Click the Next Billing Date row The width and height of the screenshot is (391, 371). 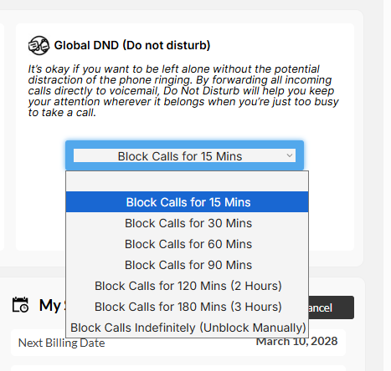click(178, 343)
